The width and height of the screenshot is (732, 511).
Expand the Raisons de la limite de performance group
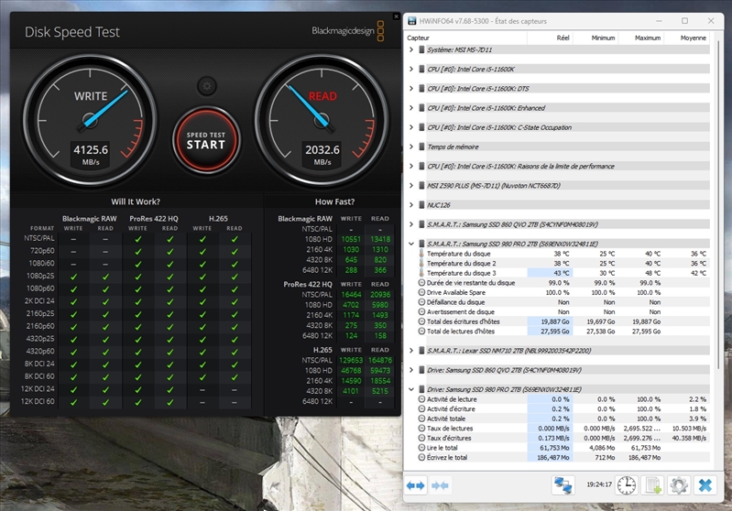point(410,166)
